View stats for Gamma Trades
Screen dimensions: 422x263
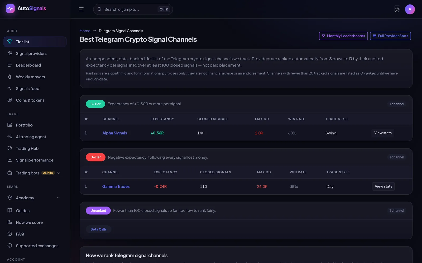(383, 186)
